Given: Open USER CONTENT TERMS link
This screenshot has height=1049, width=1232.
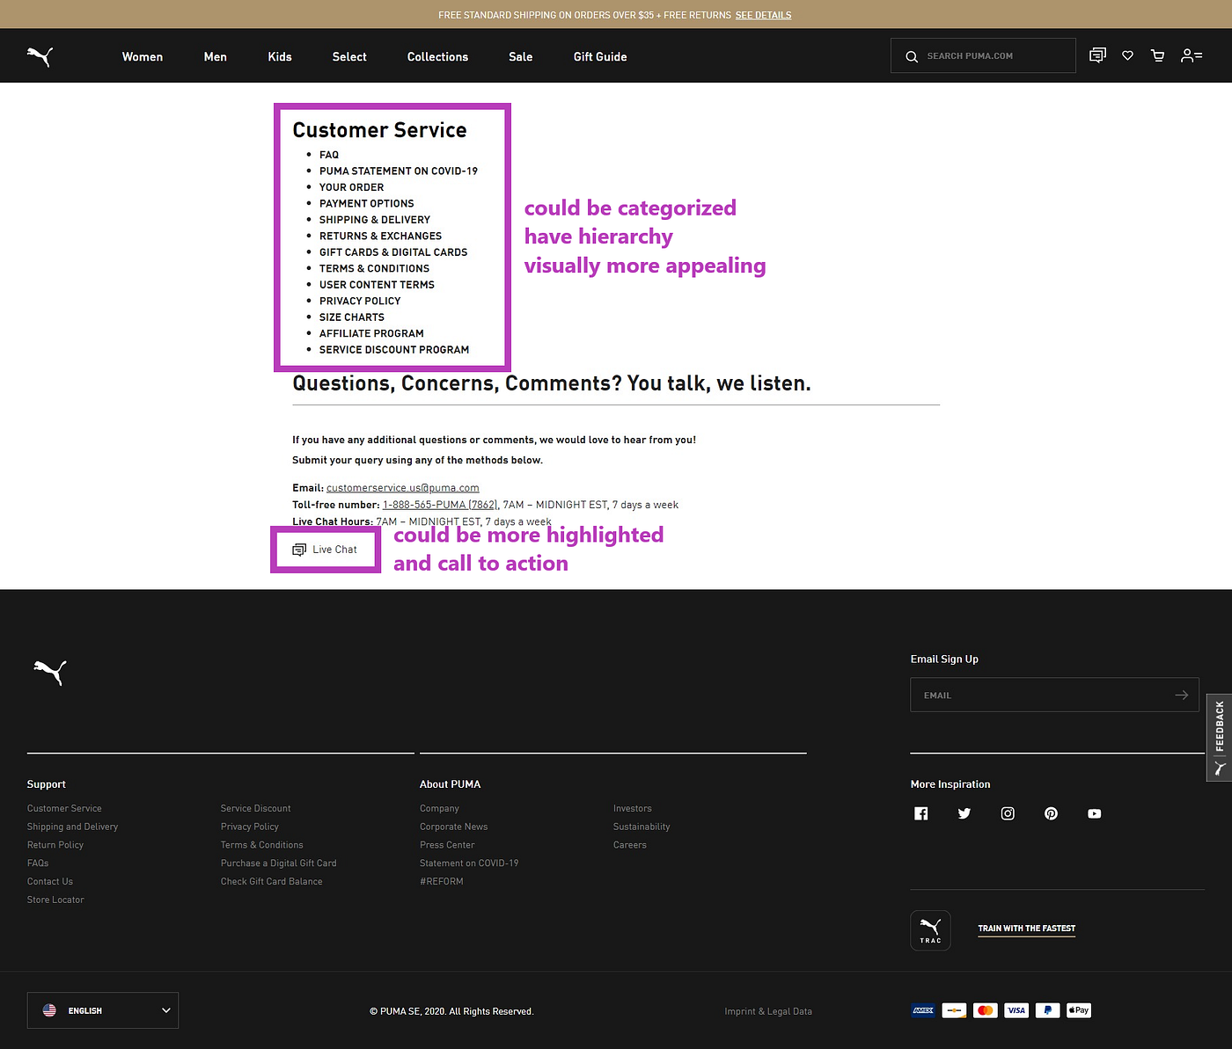Looking at the screenshot, I should [x=377, y=285].
